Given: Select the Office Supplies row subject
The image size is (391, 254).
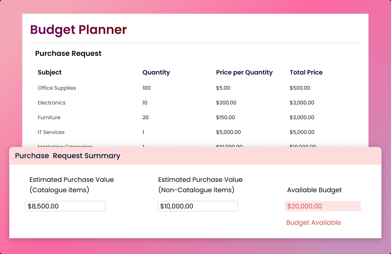Looking at the screenshot, I should pyautogui.click(x=57, y=88).
